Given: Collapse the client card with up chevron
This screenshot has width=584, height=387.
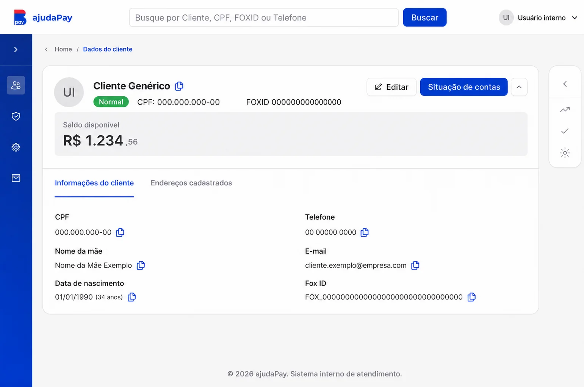Looking at the screenshot, I should 519,87.
